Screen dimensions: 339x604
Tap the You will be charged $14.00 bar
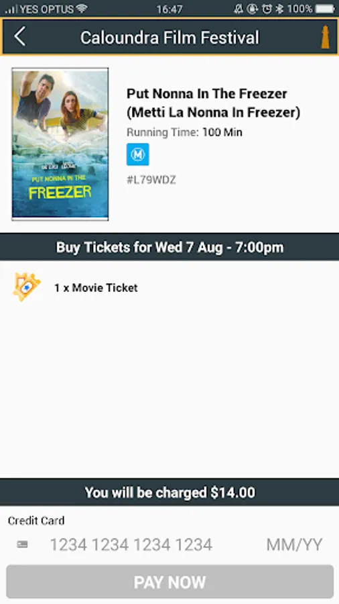point(169,493)
